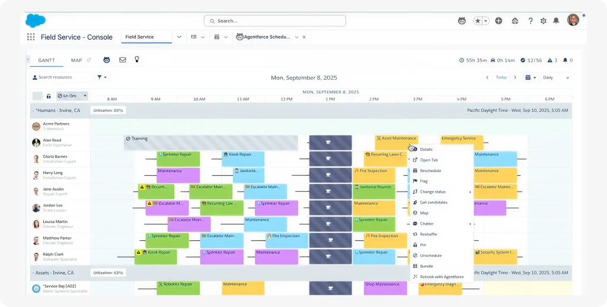Click the Gantt bell icon showing 0
Screen dimensions: 607x307
click(565, 60)
